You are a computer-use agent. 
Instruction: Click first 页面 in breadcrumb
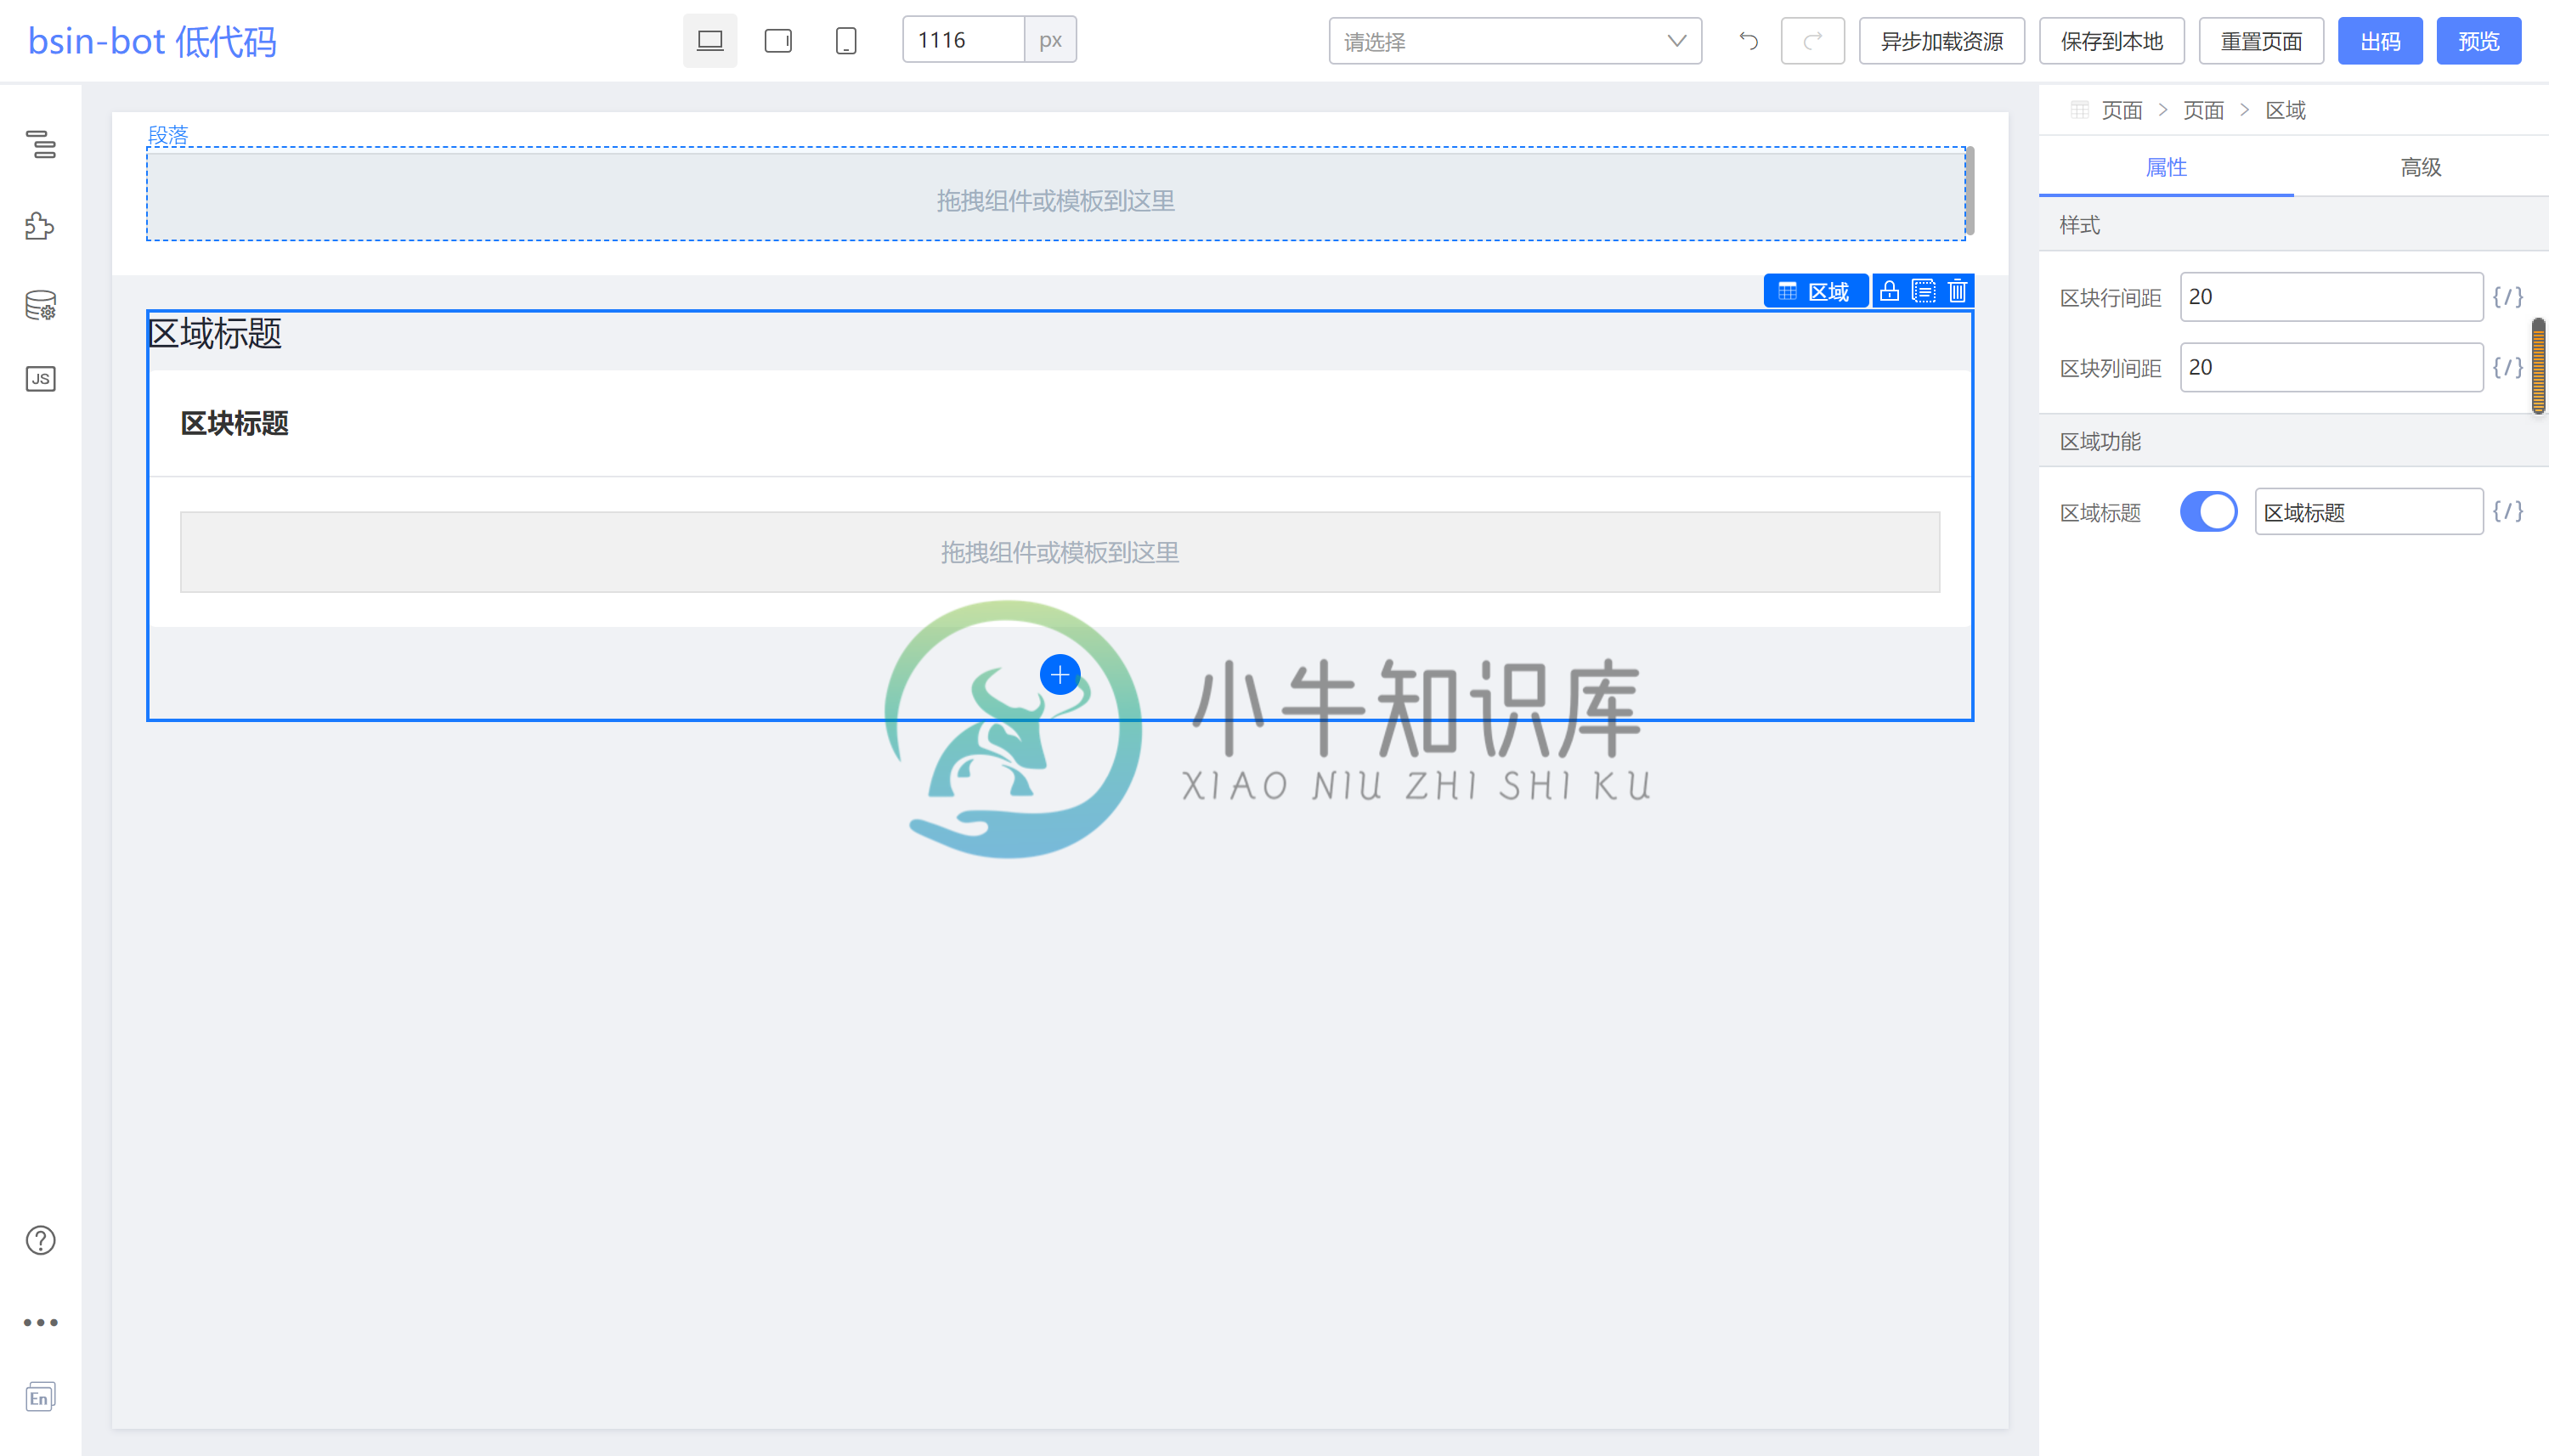point(2122,110)
